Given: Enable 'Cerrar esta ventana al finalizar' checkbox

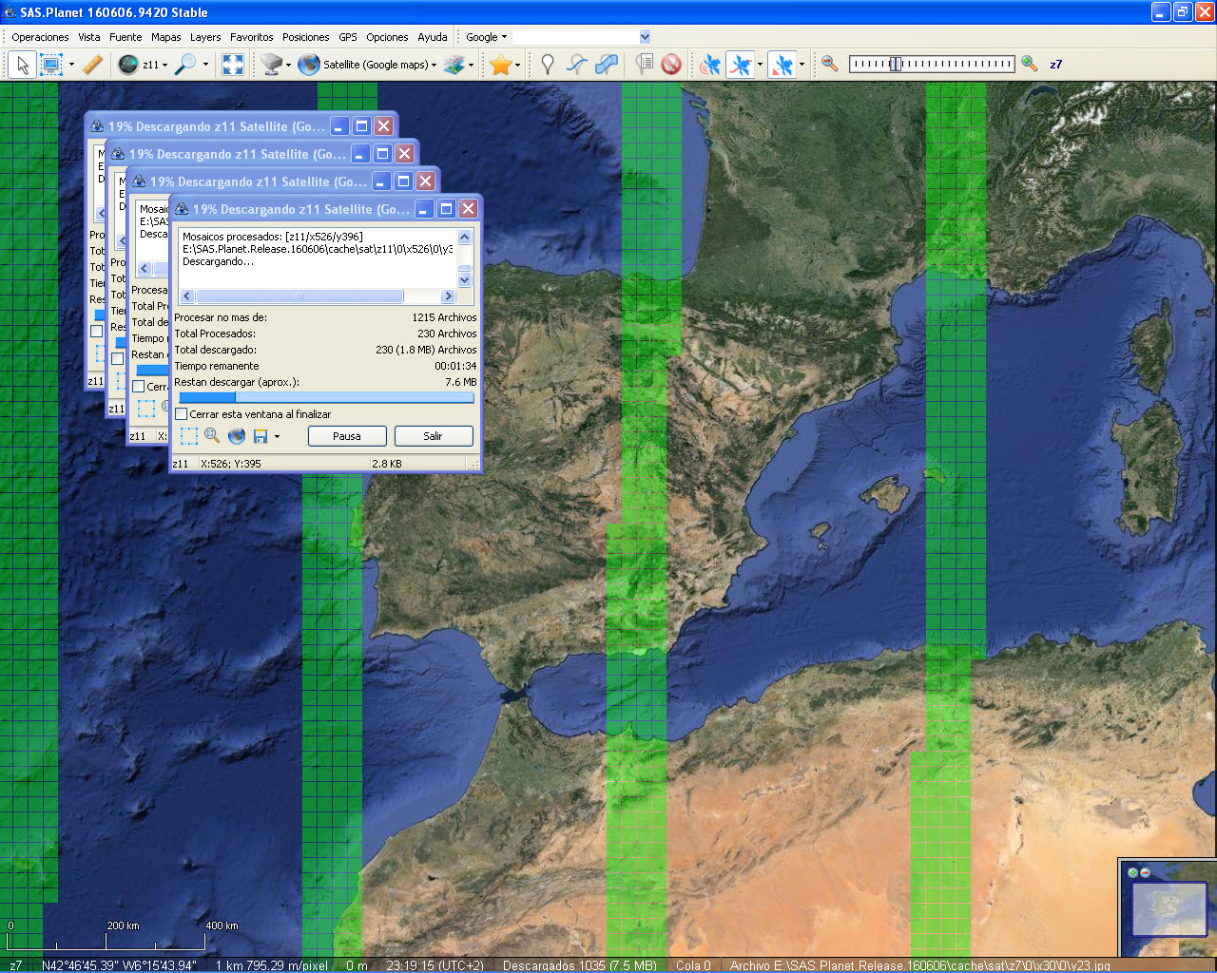Looking at the screenshot, I should 181,414.
